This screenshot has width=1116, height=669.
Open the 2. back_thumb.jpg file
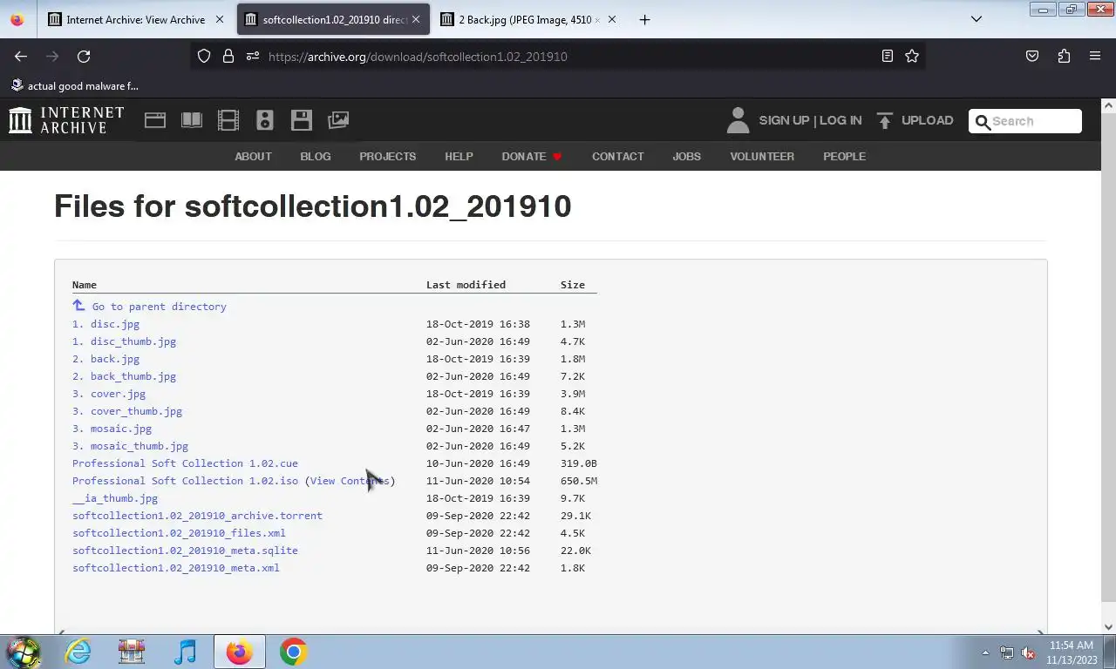point(124,376)
